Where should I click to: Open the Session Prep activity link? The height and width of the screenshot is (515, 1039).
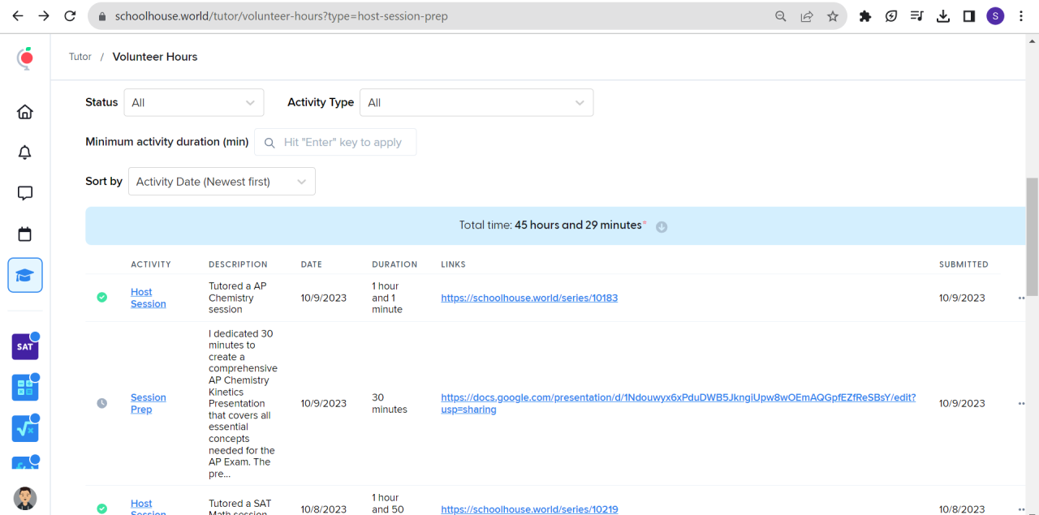point(148,403)
